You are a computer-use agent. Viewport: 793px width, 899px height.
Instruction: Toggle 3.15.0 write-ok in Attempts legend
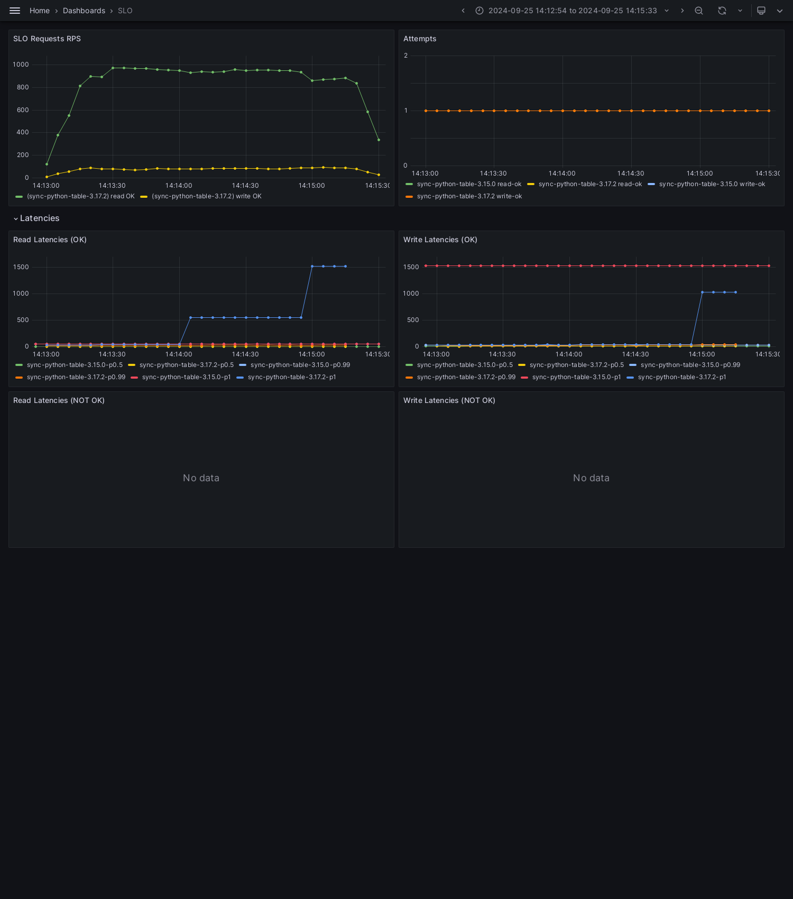point(712,184)
